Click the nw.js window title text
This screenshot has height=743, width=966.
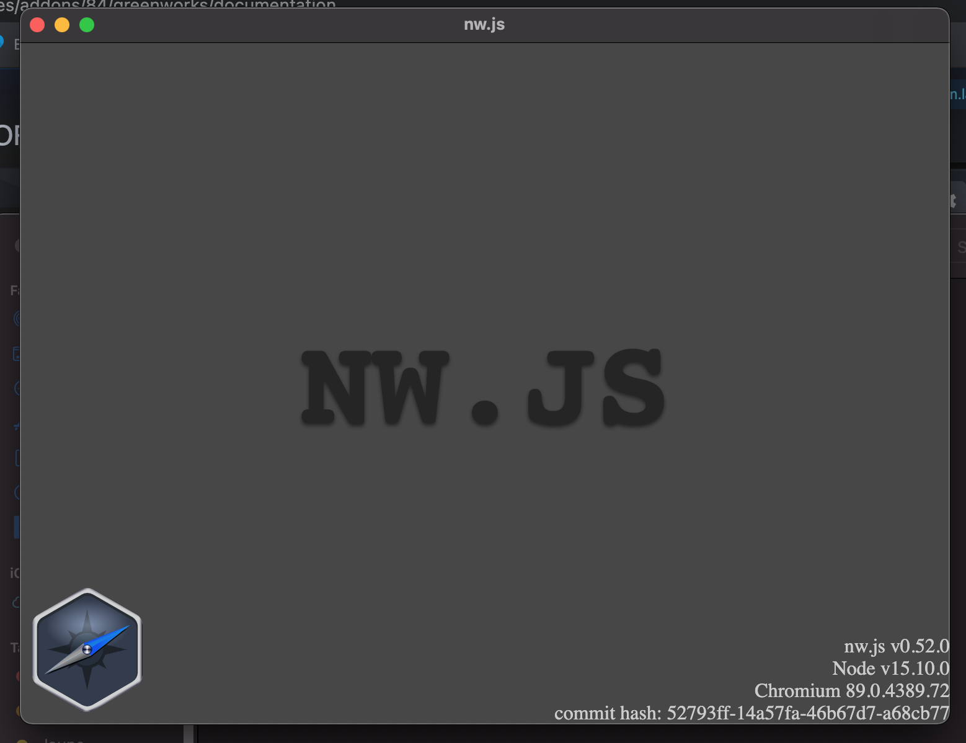pos(484,25)
